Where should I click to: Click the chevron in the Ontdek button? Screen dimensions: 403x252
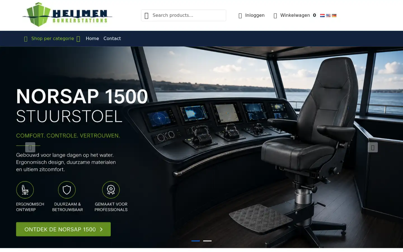[101, 229]
